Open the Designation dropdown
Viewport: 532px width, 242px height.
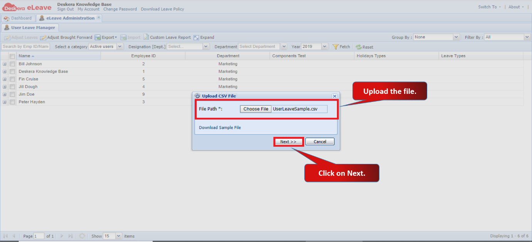[206, 47]
